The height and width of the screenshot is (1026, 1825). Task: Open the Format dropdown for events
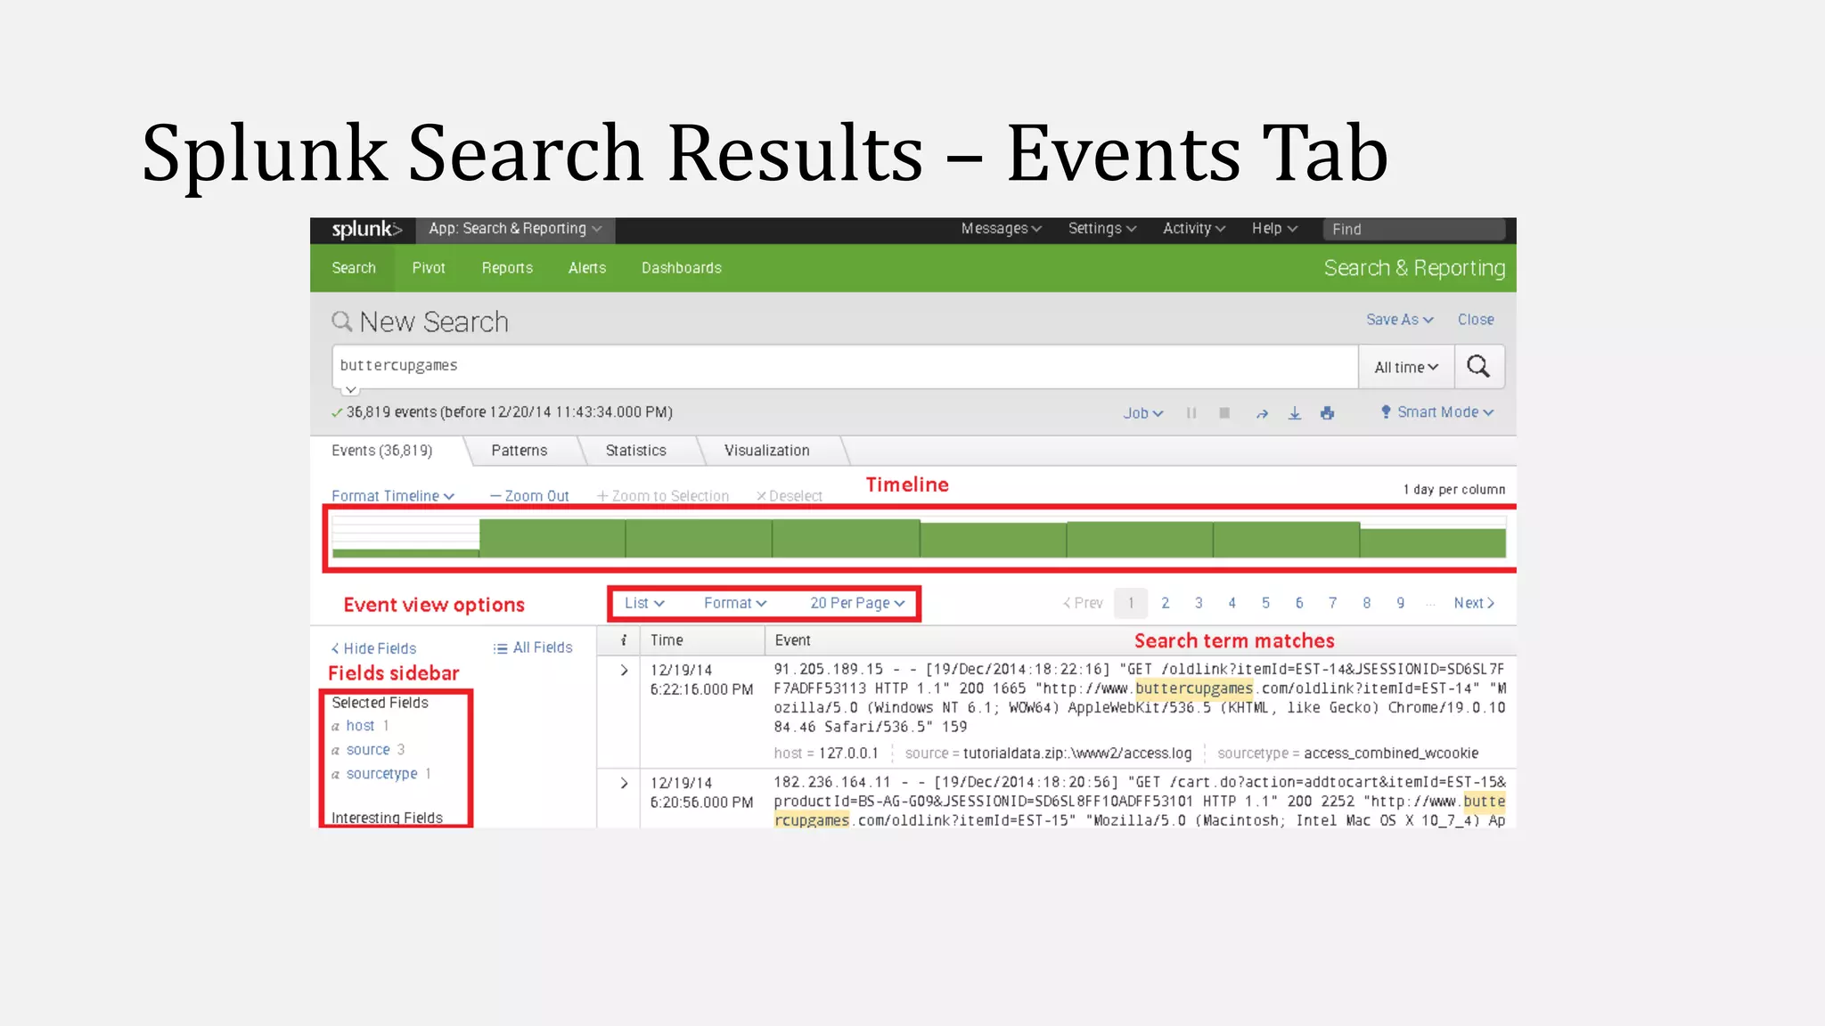[x=735, y=603]
